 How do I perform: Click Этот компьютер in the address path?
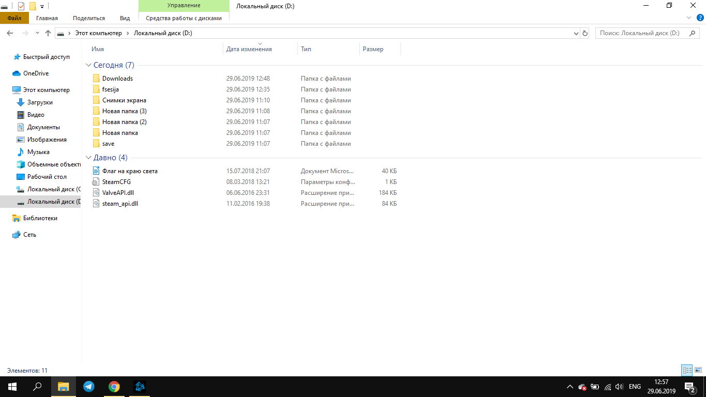99,33
